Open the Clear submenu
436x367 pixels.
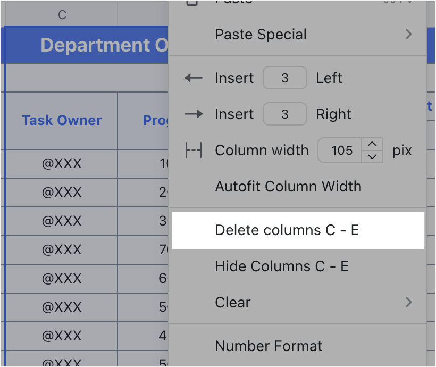(x=409, y=302)
